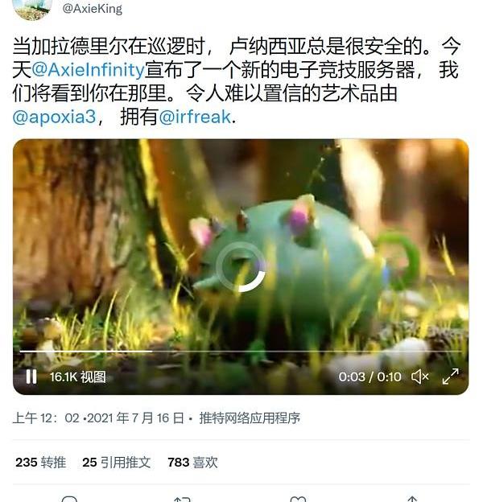
Task: Open the @apoxia3 profile mention
Action: pos(54,117)
